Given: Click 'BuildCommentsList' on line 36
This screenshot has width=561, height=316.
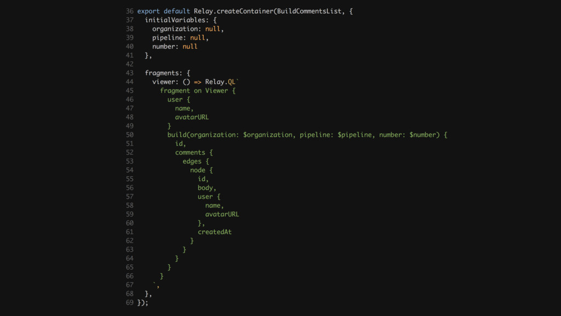Looking at the screenshot, I should point(309,11).
